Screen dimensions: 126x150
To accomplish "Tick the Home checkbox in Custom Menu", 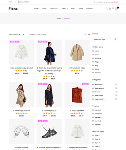I will pyautogui.click(x=93, y=51).
